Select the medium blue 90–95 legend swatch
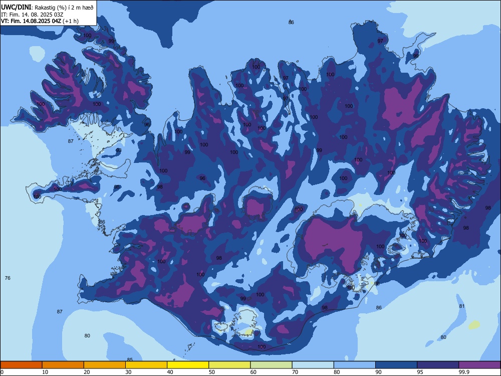 [396, 365]
